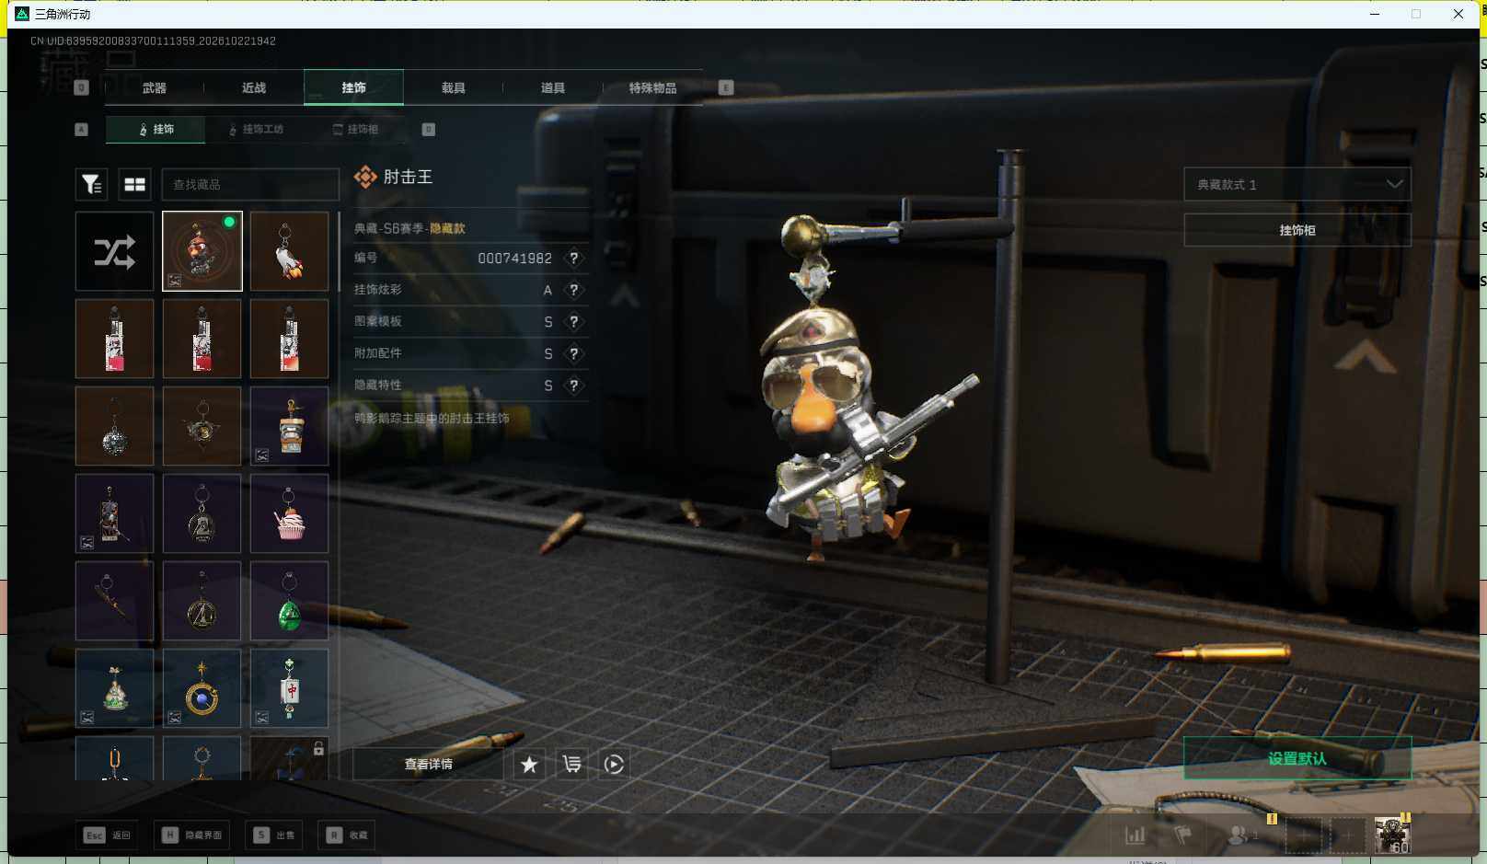Focus the 查找藏品 search field
The width and height of the screenshot is (1487, 864).
[x=250, y=185]
